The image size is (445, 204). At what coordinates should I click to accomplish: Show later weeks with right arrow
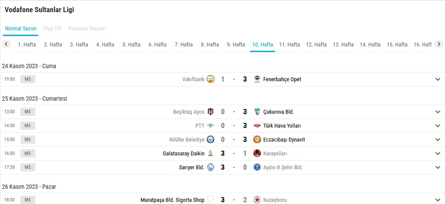tap(439, 44)
